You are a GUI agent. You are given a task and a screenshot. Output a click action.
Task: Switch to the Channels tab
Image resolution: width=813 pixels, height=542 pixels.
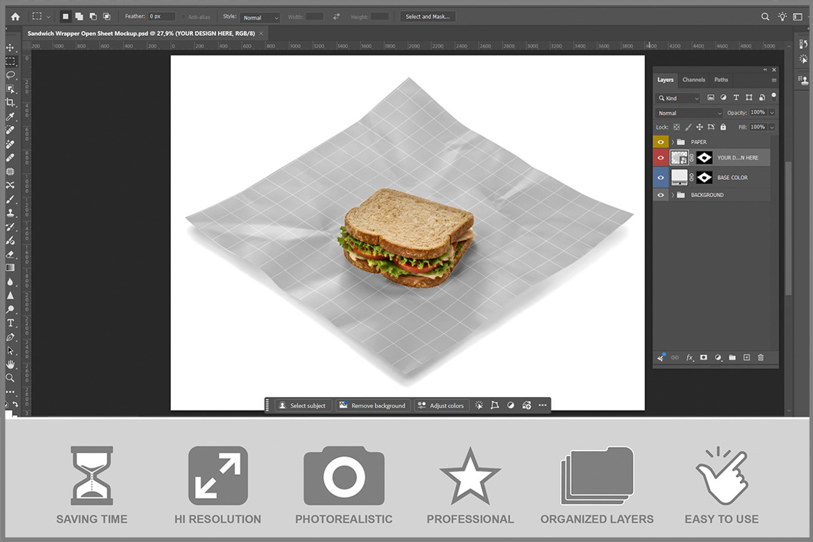coord(694,80)
